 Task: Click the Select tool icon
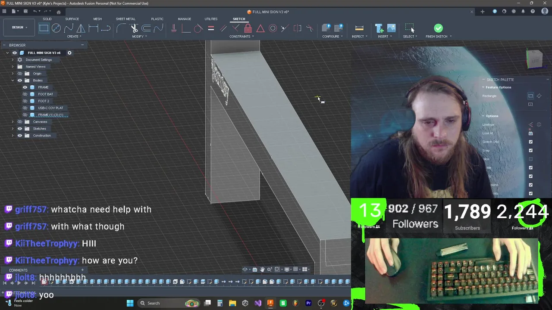pos(410,28)
